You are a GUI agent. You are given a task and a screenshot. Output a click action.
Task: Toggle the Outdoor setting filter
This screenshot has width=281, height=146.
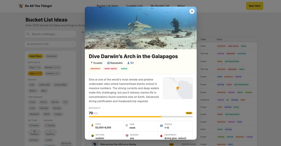tap(34, 133)
